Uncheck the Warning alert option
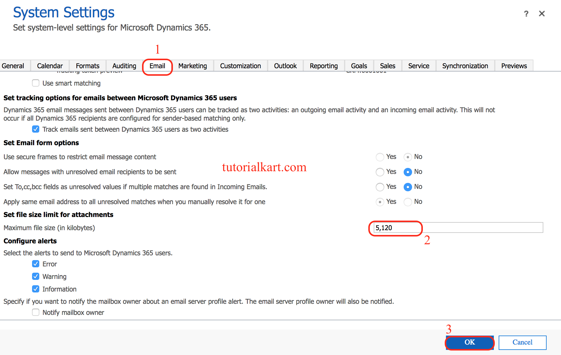The height and width of the screenshot is (355, 561). pyautogui.click(x=36, y=276)
